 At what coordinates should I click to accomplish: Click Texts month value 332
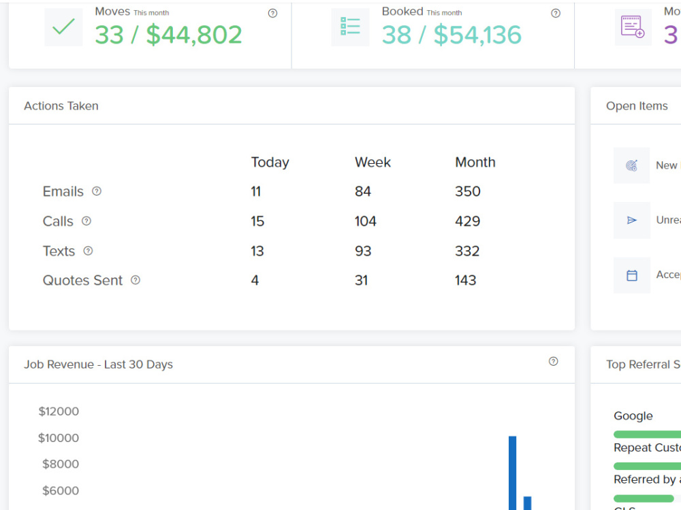[467, 251]
